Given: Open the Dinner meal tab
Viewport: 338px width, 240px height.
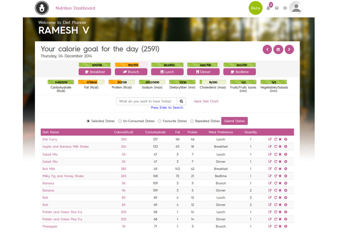Looking at the screenshot, I should 203,72.
